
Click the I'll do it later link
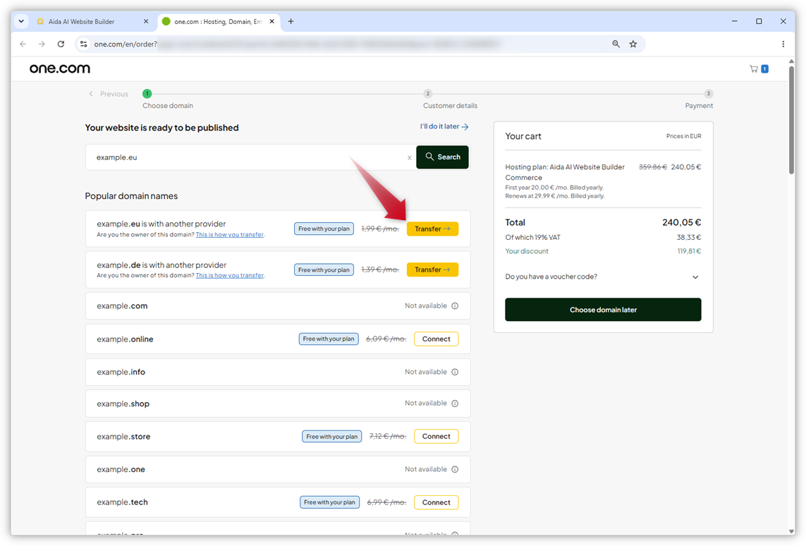[444, 126]
